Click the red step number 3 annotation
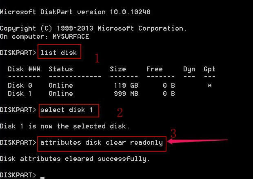Viewport: 253px width, 179px height. [x=173, y=133]
